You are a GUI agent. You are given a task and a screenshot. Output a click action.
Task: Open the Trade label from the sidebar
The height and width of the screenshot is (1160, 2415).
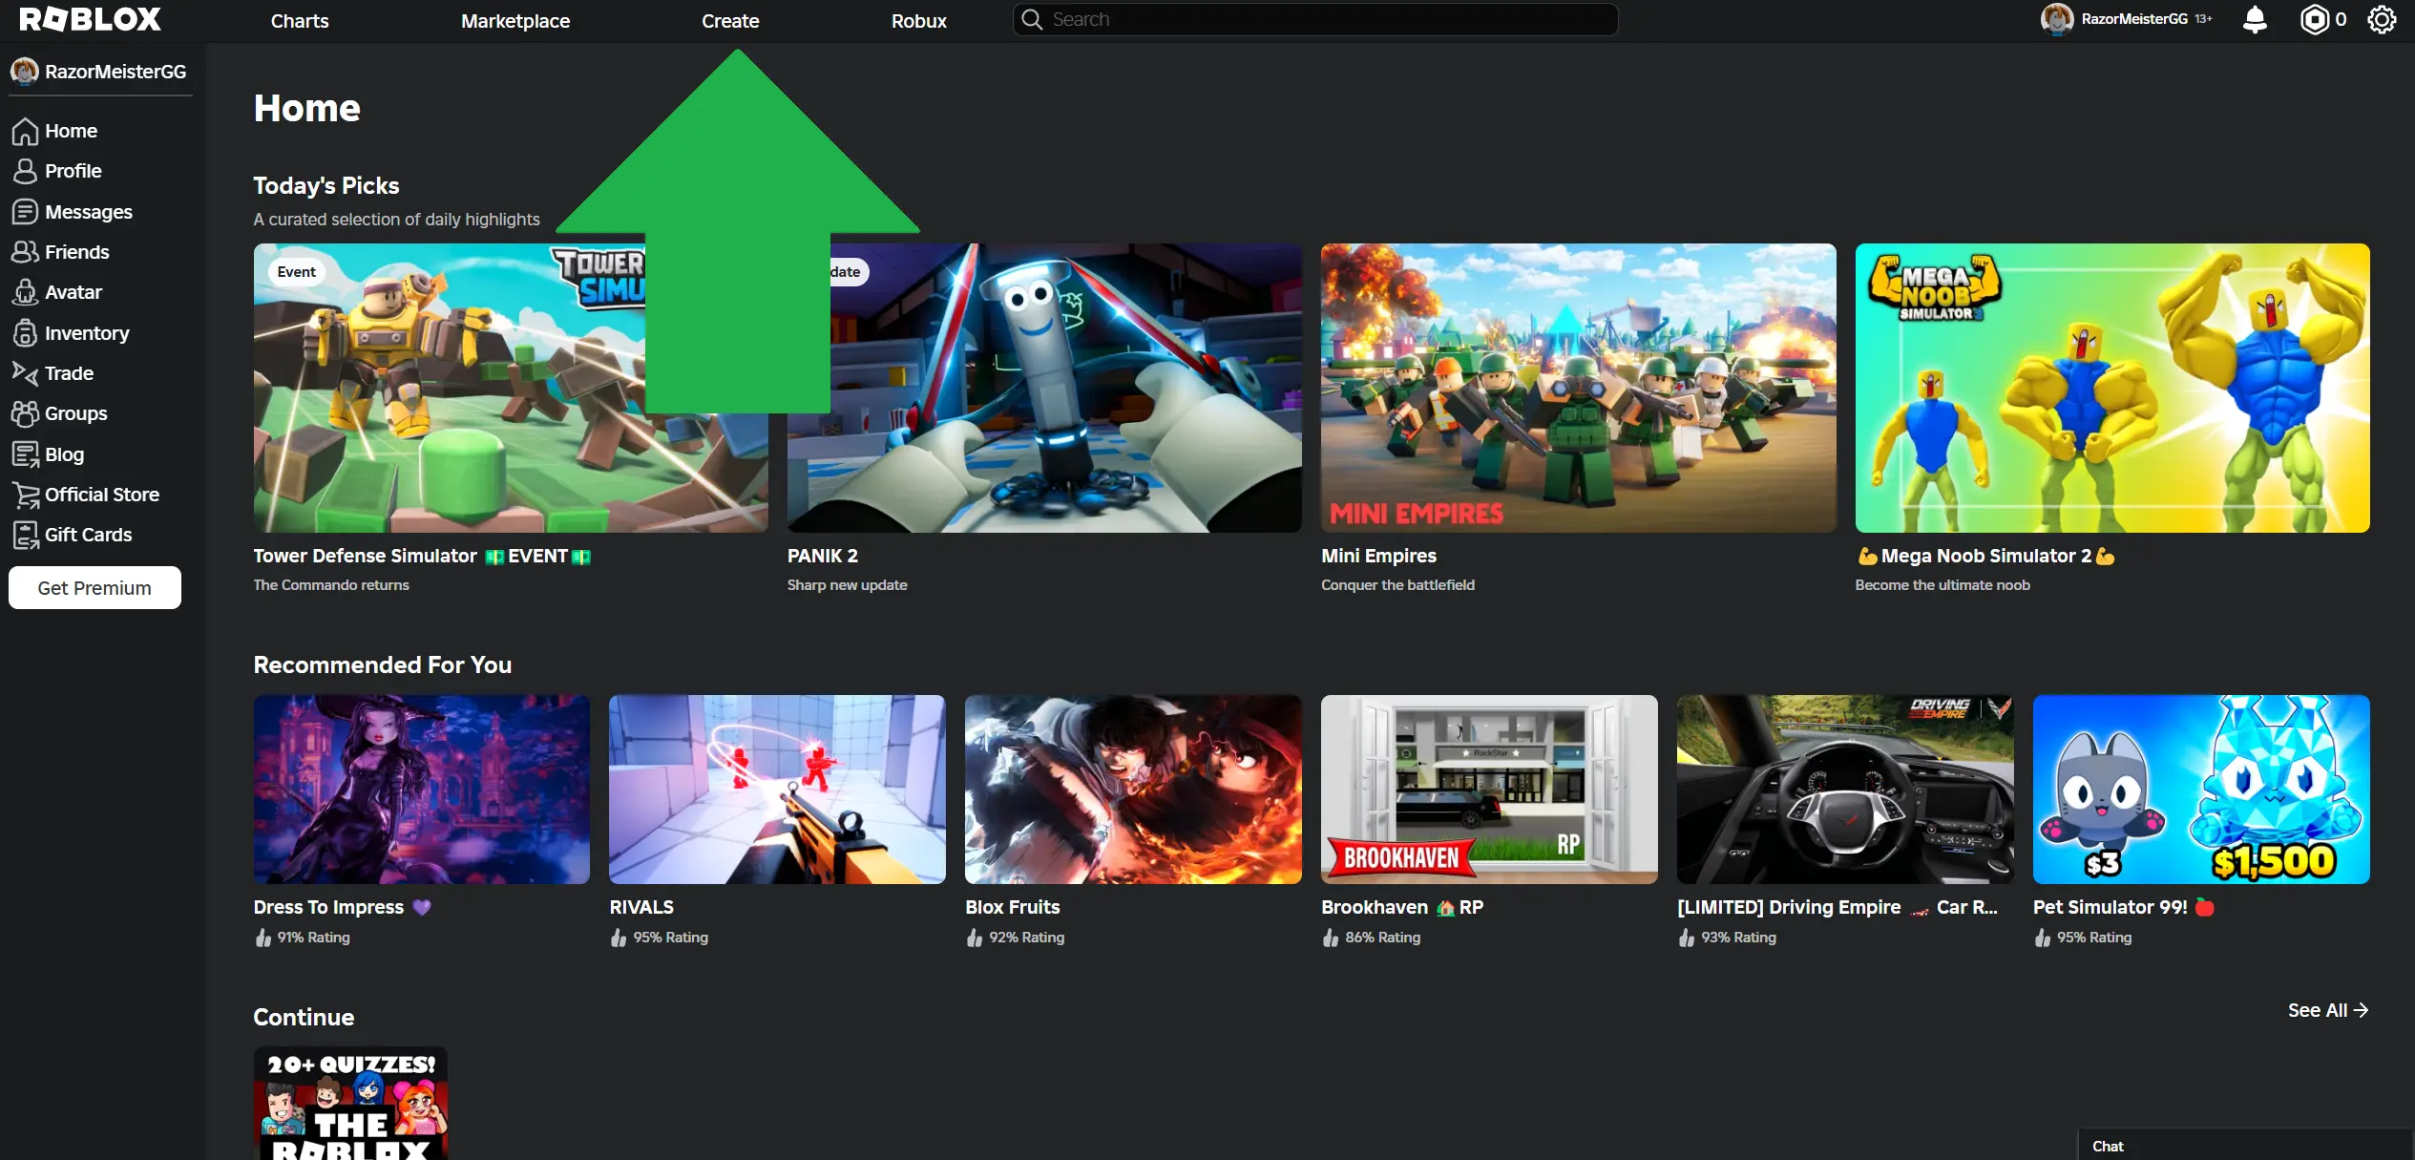[70, 373]
